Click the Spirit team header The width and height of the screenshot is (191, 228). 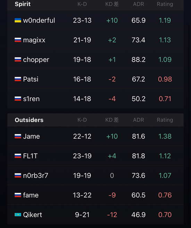click(23, 4)
